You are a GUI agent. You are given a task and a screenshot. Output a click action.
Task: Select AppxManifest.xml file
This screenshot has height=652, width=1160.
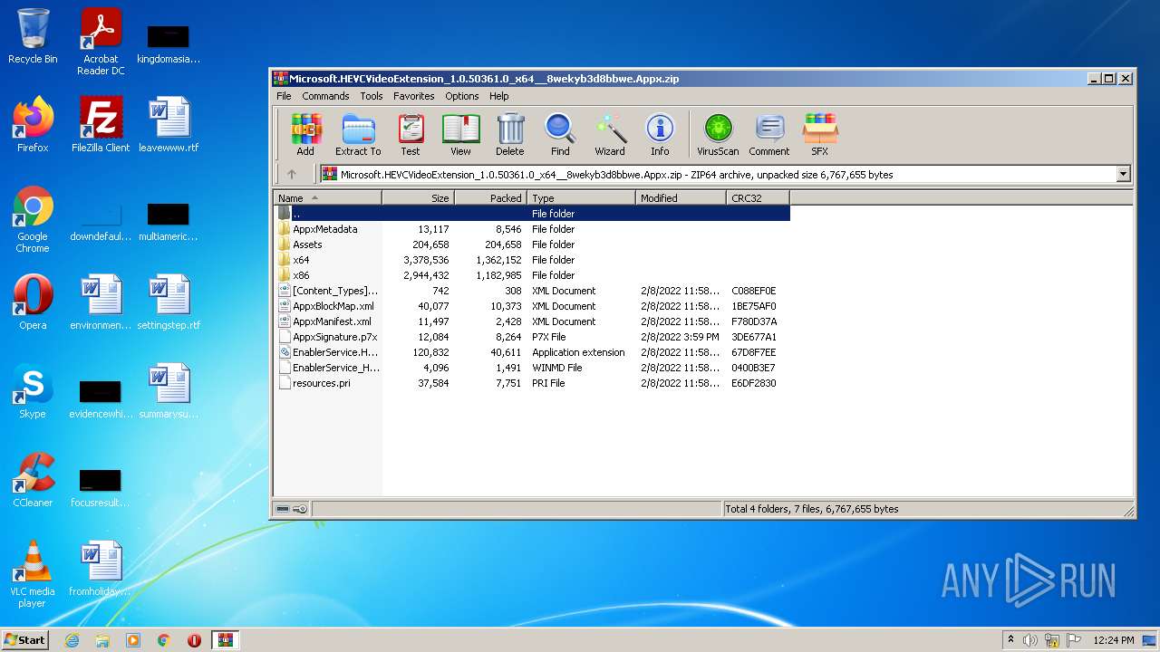point(532,321)
